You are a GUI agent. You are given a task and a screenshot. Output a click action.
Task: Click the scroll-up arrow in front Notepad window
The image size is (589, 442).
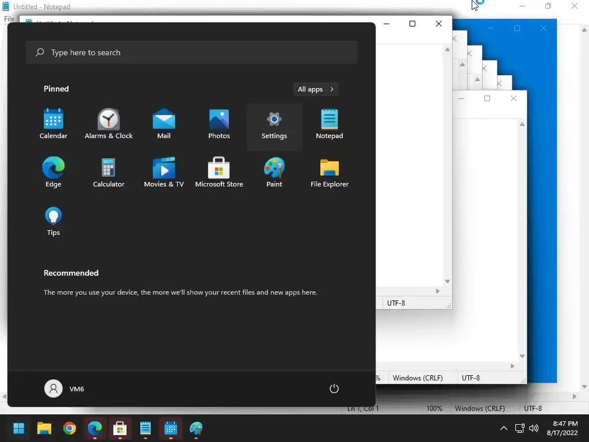pyautogui.click(x=448, y=49)
